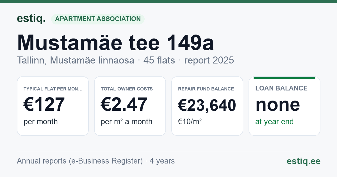Click the REPAIR FUND BALANCE label
Image resolution: width=337 pixels, height=177 pixels.
click(x=206, y=89)
